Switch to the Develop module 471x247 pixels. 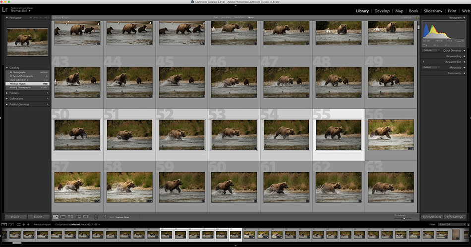click(382, 11)
